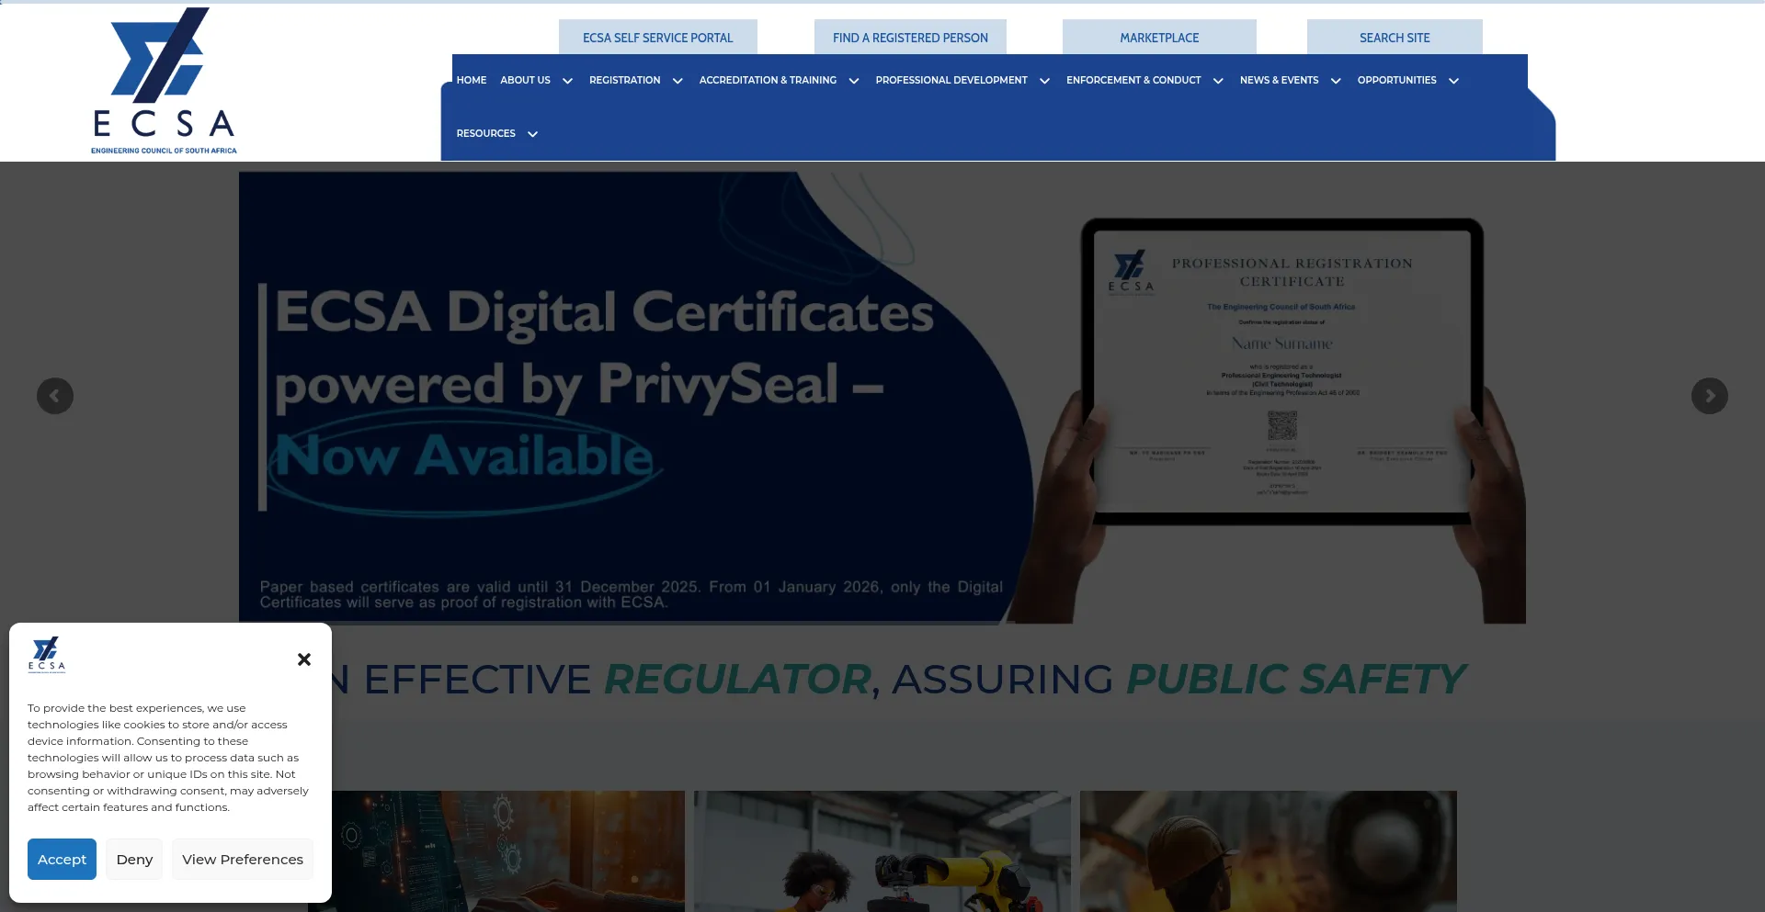
Task: Advance to next slide arrow
Action: point(1709,396)
